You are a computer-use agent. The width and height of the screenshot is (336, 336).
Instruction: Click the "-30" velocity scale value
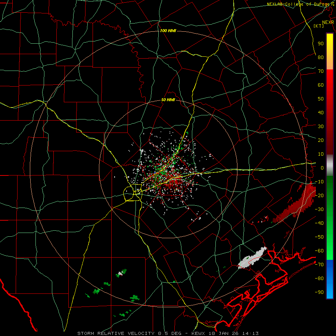point(319,209)
